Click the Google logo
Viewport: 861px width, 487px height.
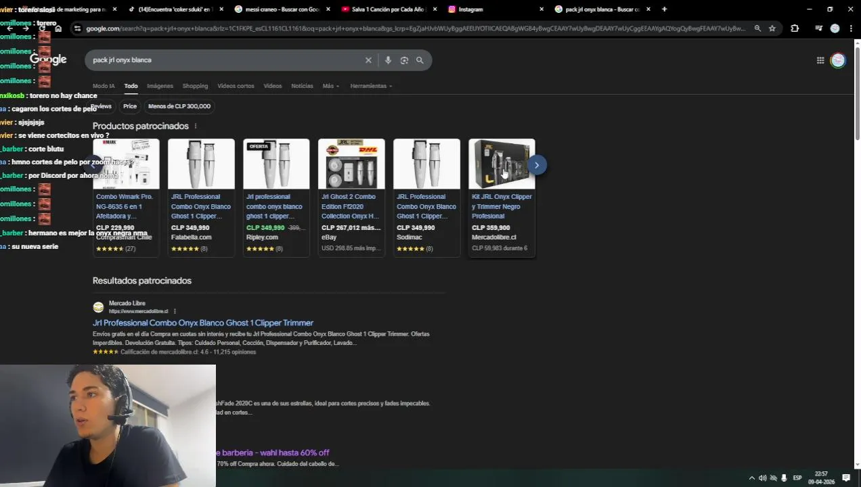[x=49, y=60]
